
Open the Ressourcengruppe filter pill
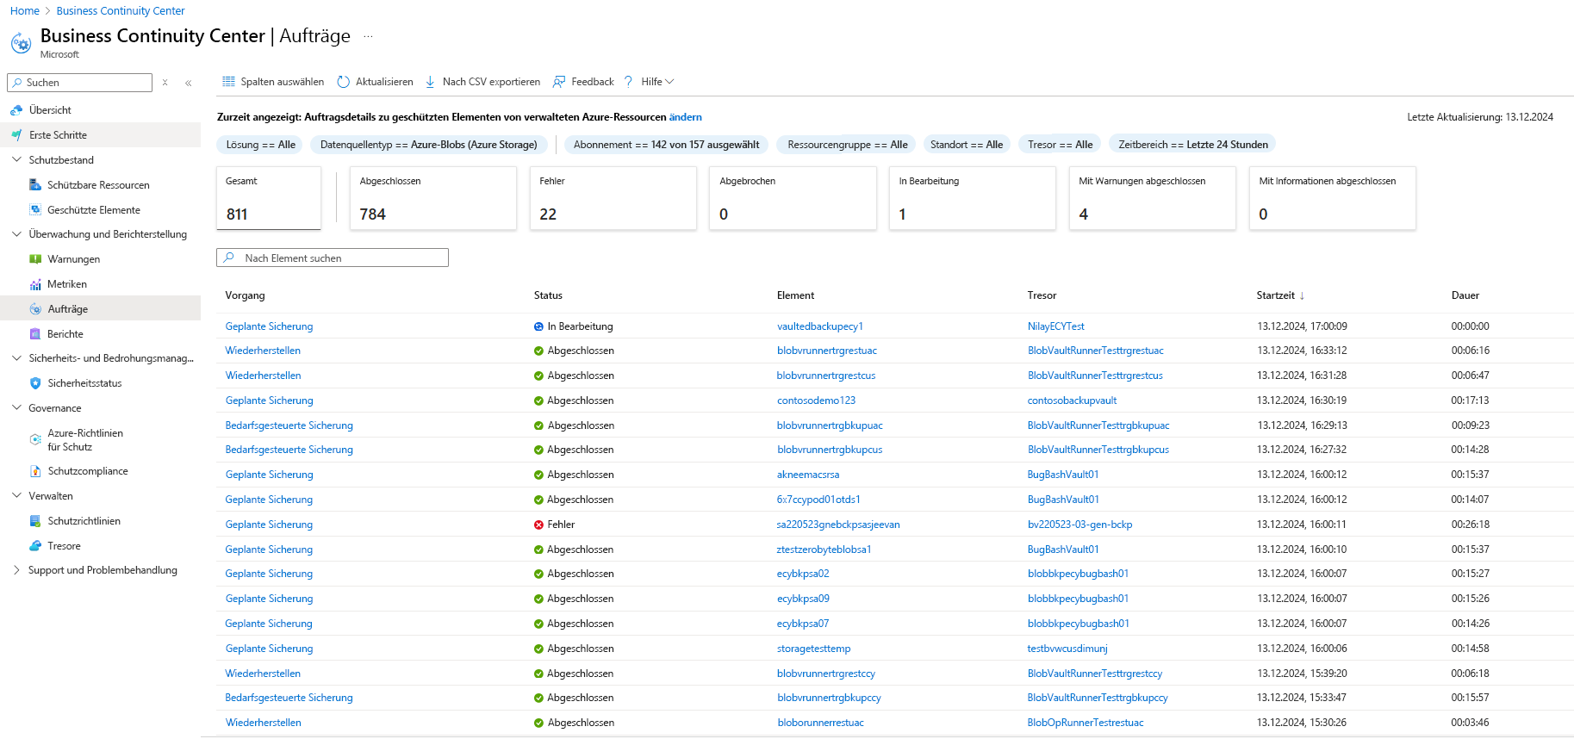tap(847, 145)
